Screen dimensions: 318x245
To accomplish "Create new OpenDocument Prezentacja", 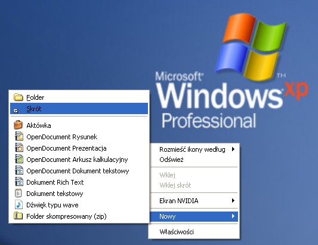I will [x=79, y=148].
